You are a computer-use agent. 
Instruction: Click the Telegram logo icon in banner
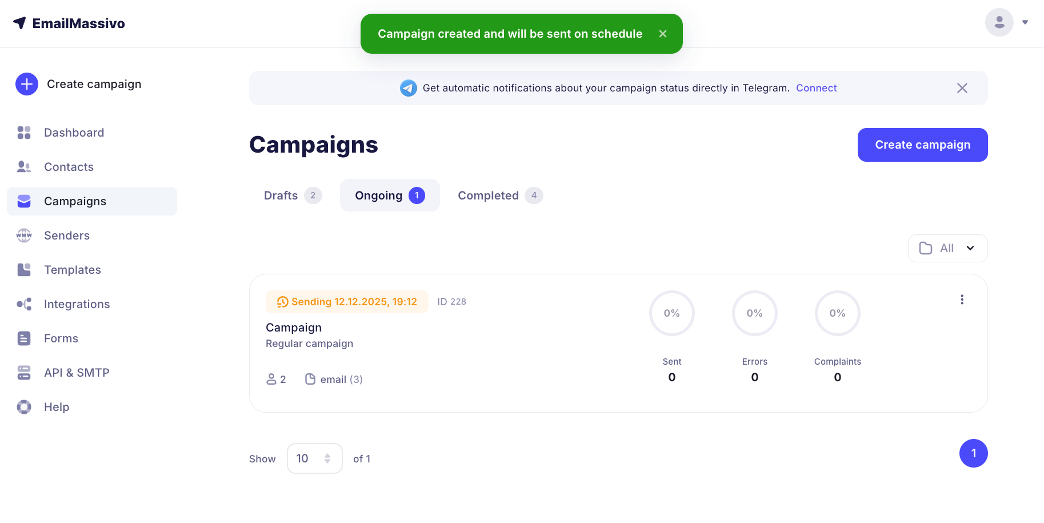pyautogui.click(x=408, y=88)
